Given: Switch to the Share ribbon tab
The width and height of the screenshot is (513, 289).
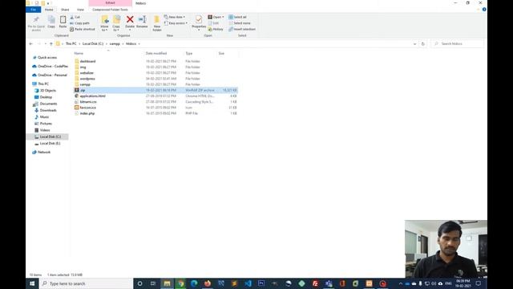Looking at the screenshot, I should pos(65,10).
